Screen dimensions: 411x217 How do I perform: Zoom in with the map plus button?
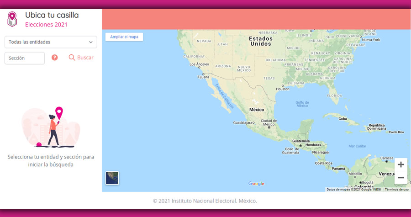(x=400, y=164)
